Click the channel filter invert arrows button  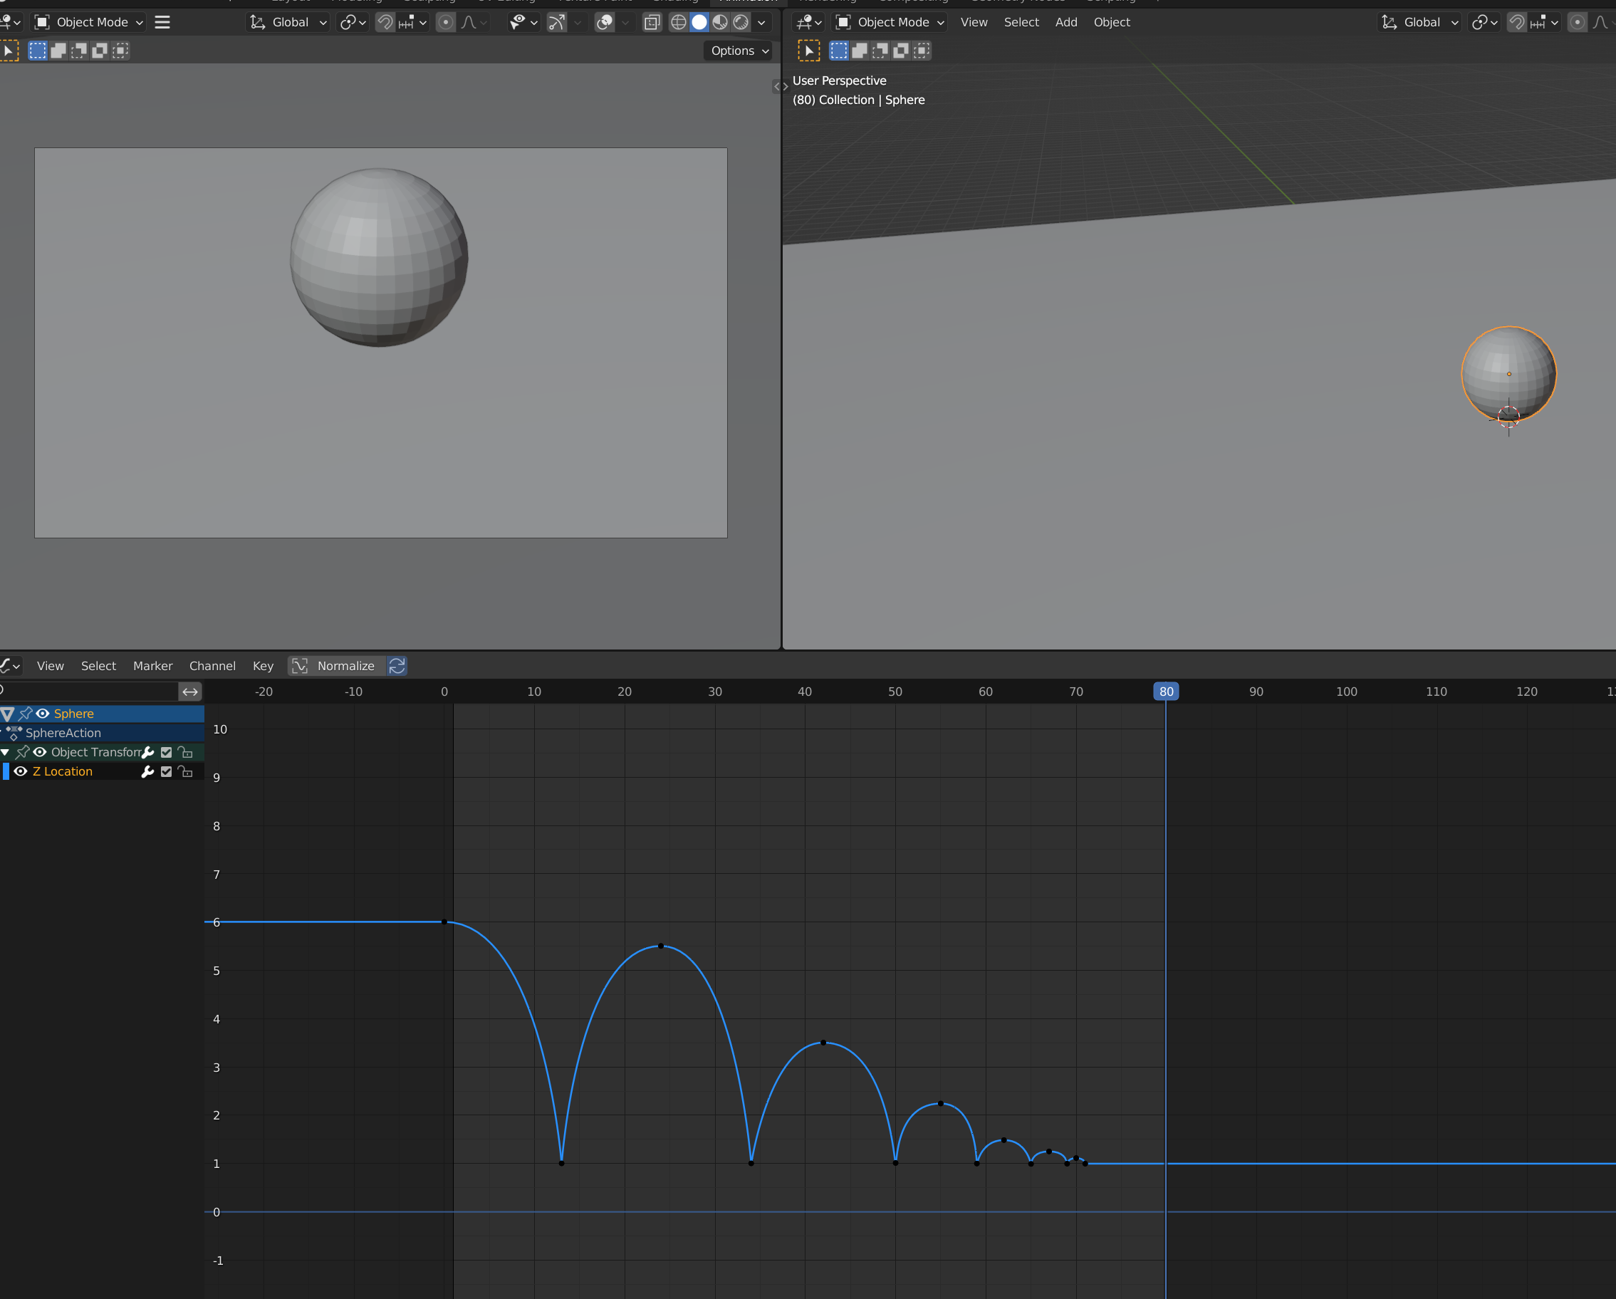[x=190, y=691]
